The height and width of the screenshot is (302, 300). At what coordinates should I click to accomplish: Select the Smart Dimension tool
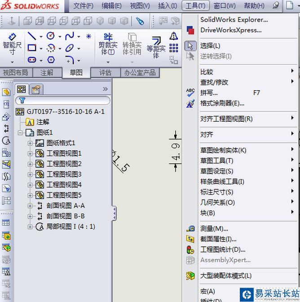pyautogui.click(x=12, y=44)
